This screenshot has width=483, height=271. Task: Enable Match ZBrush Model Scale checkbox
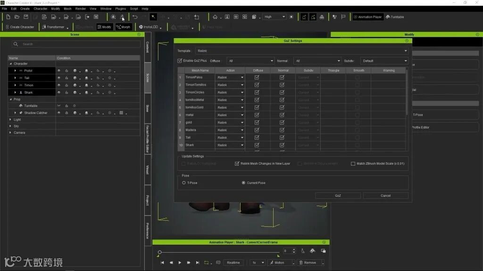click(x=353, y=164)
